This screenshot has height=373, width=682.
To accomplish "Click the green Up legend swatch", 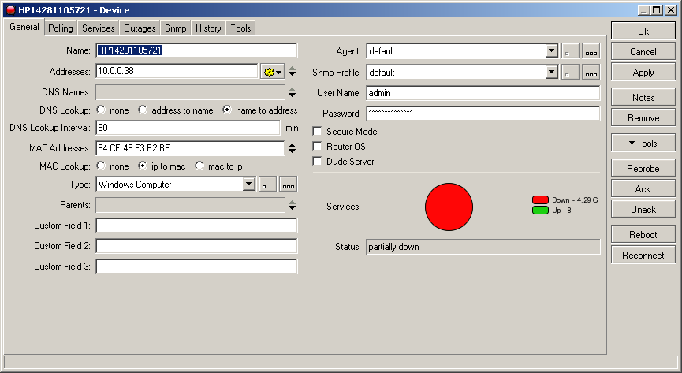I will point(540,211).
